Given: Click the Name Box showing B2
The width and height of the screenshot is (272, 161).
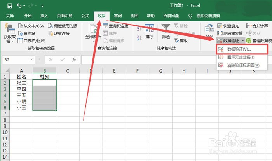Looking at the screenshot, I should tap(16, 60).
